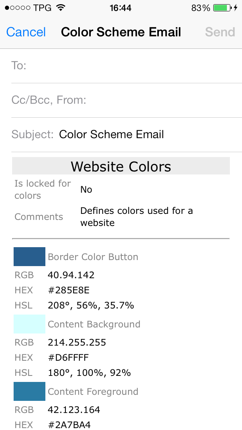Tap the RGB value 214.255.255
242x430 pixels.
(77, 343)
